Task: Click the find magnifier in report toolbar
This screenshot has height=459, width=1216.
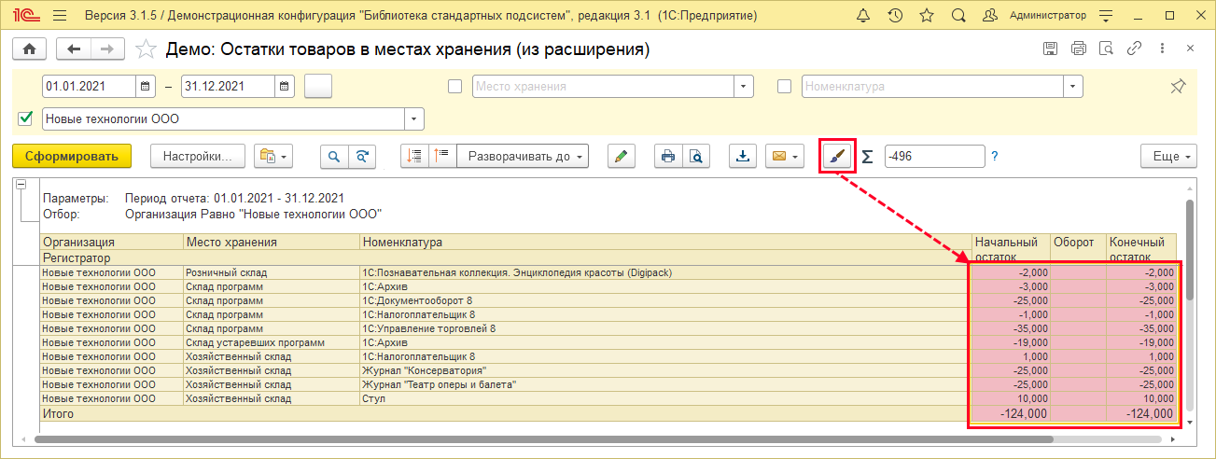Action: 334,156
